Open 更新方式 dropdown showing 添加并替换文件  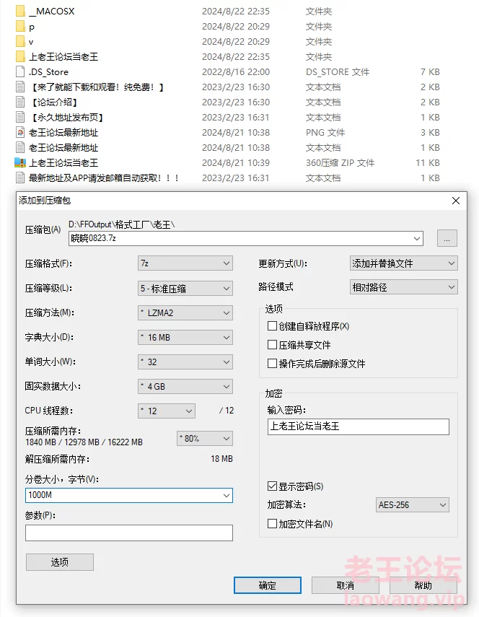(403, 263)
